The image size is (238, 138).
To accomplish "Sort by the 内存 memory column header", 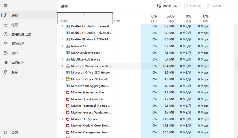I will point(167,18).
